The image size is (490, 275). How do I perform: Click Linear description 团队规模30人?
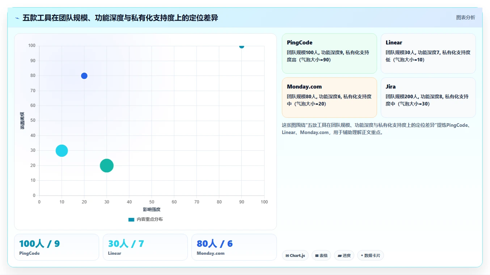pos(428,56)
